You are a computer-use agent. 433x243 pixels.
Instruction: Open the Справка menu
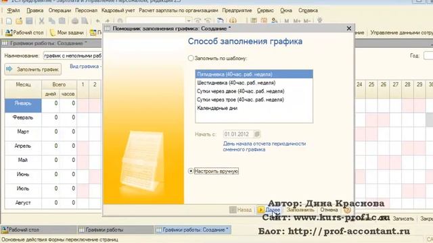pos(308,11)
